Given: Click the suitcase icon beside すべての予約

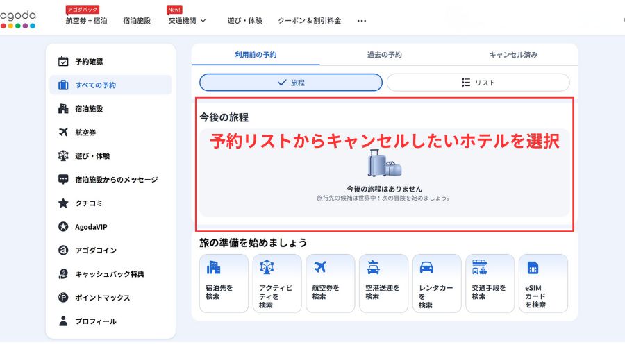Looking at the screenshot, I should 63,85.
